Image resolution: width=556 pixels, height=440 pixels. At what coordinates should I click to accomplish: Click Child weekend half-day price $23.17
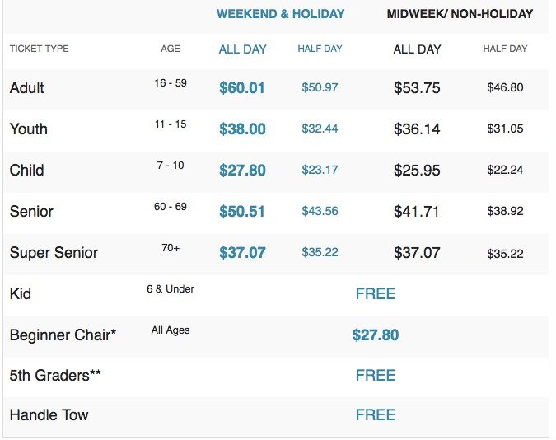(320, 170)
